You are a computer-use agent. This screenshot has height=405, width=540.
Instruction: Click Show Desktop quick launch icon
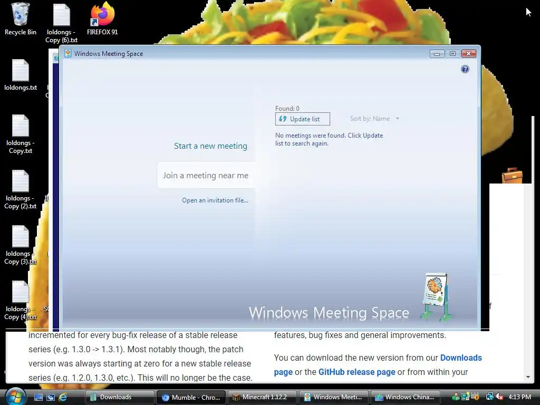38,397
